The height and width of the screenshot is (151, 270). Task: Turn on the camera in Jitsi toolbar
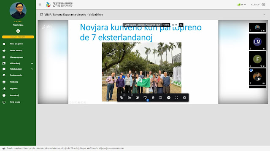click(x=130, y=98)
